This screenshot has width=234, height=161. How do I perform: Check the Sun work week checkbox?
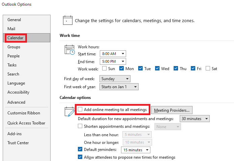tap(105, 68)
